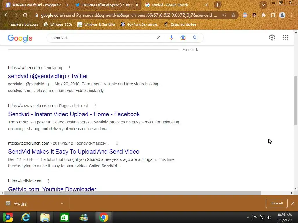This screenshot has width=298, height=223.
Task: Show hidden system tray icons
Action: 248,217
